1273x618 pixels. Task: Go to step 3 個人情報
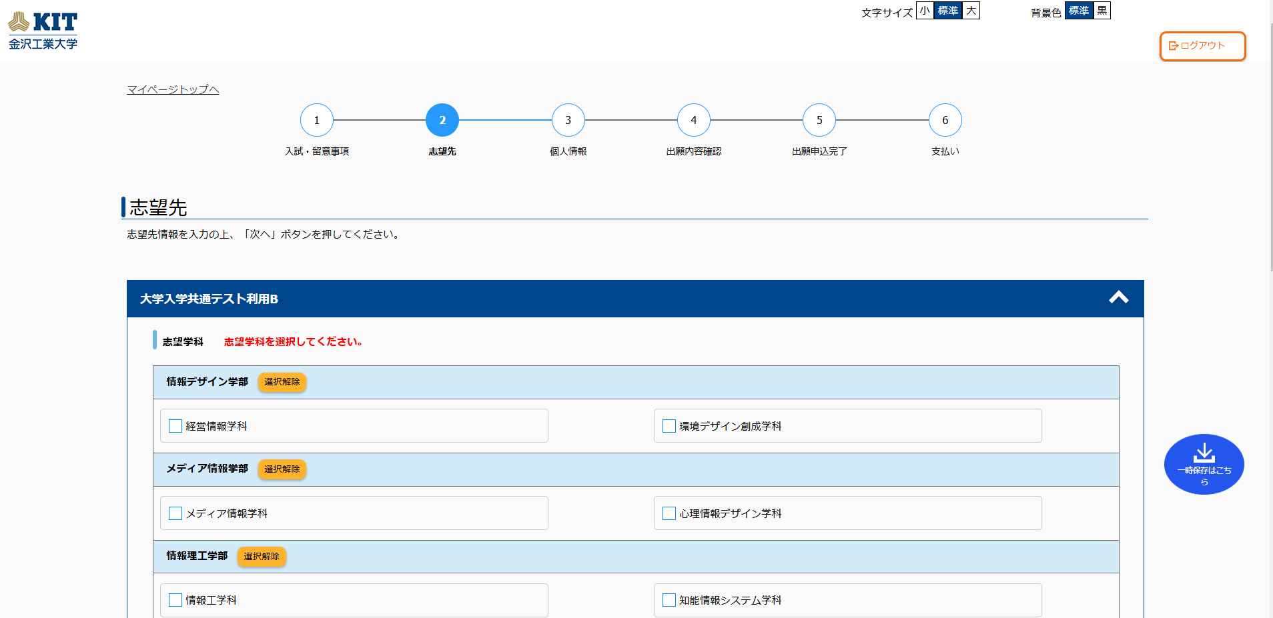pyautogui.click(x=568, y=120)
